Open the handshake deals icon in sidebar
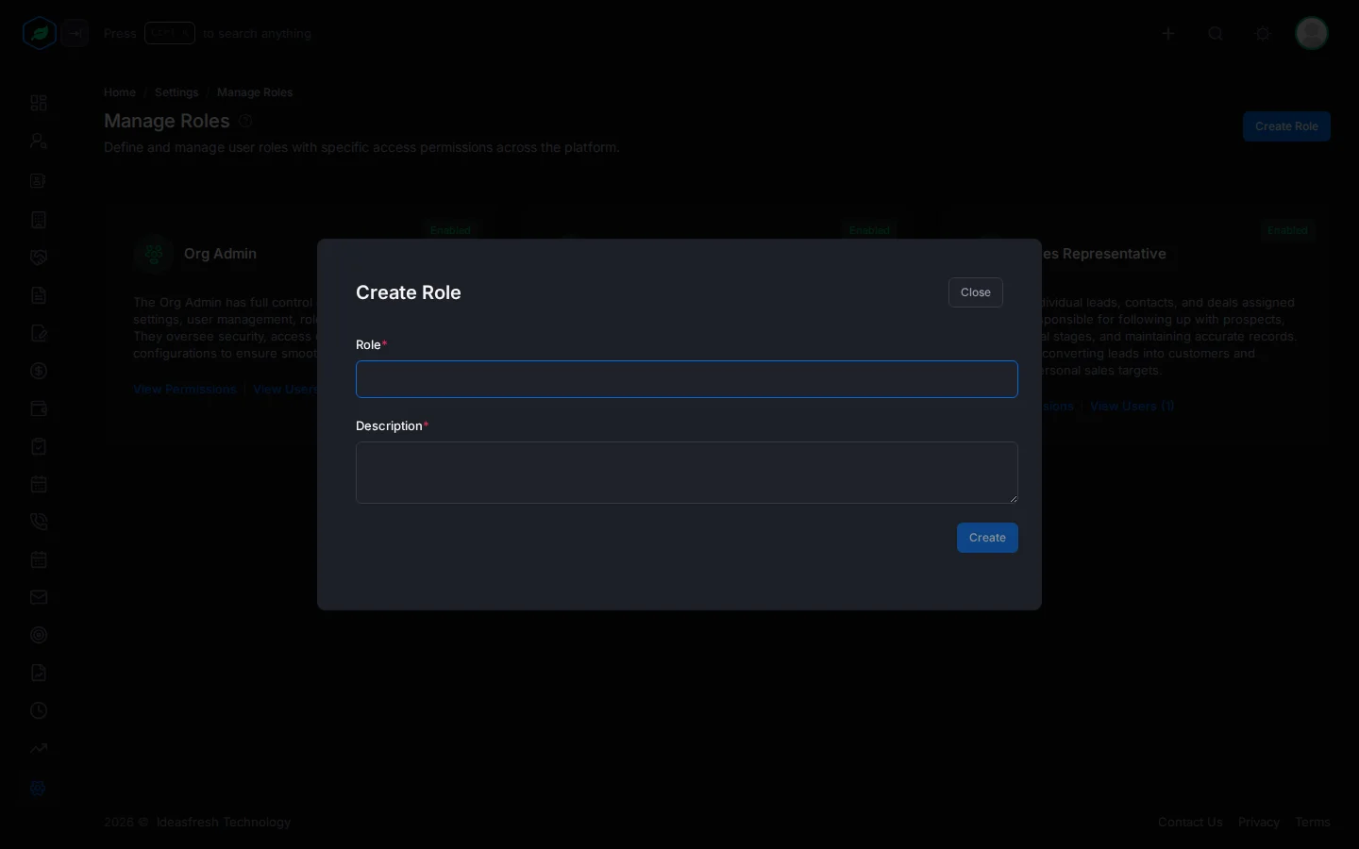1359x849 pixels. pos(39,258)
